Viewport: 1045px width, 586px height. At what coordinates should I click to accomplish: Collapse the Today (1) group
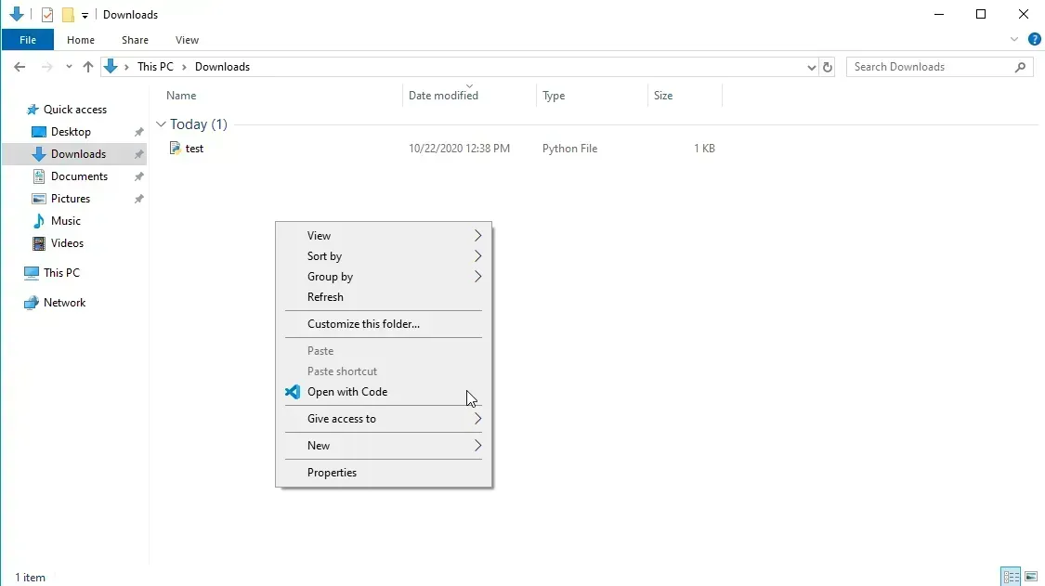tap(161, 124)
